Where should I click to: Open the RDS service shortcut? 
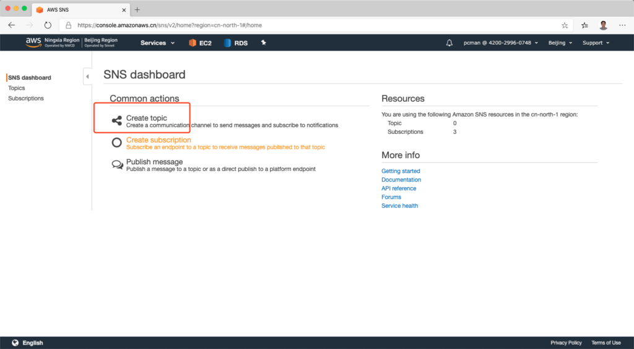tap(235, 43)
